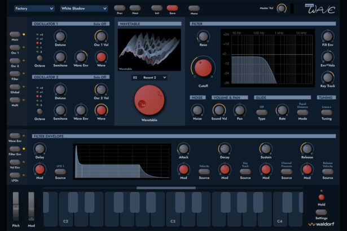Click Oscillator 2 Detune knob
Viewport: 347px width, 231px height.
[60, 90]
